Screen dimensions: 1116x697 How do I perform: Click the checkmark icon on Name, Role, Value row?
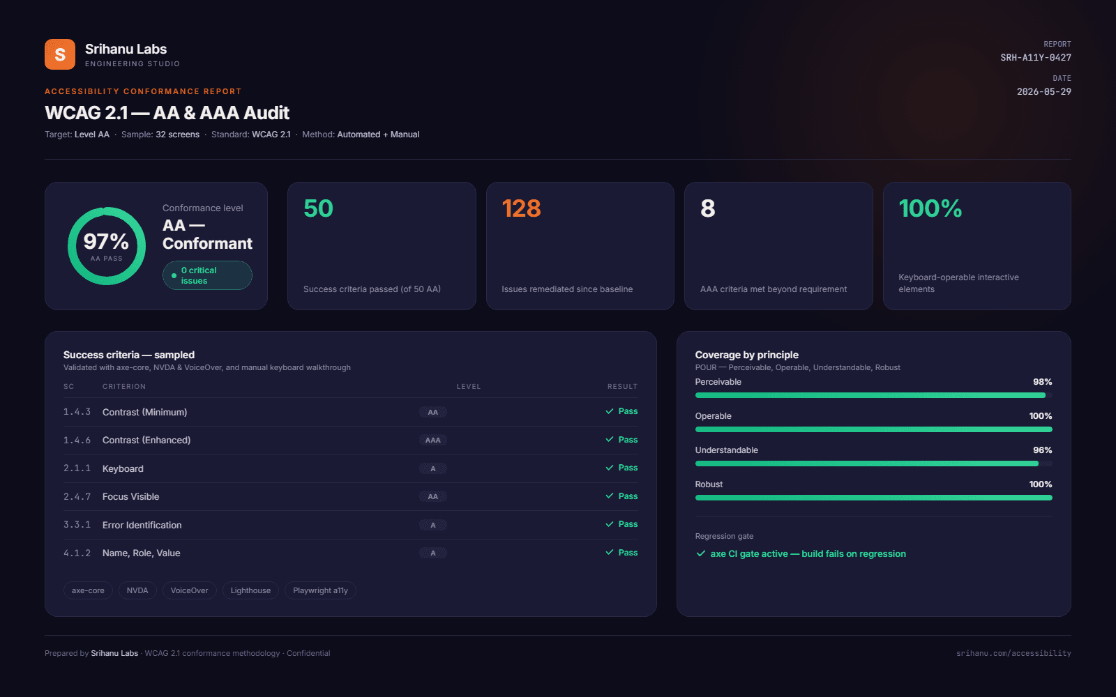pos(610,553)
